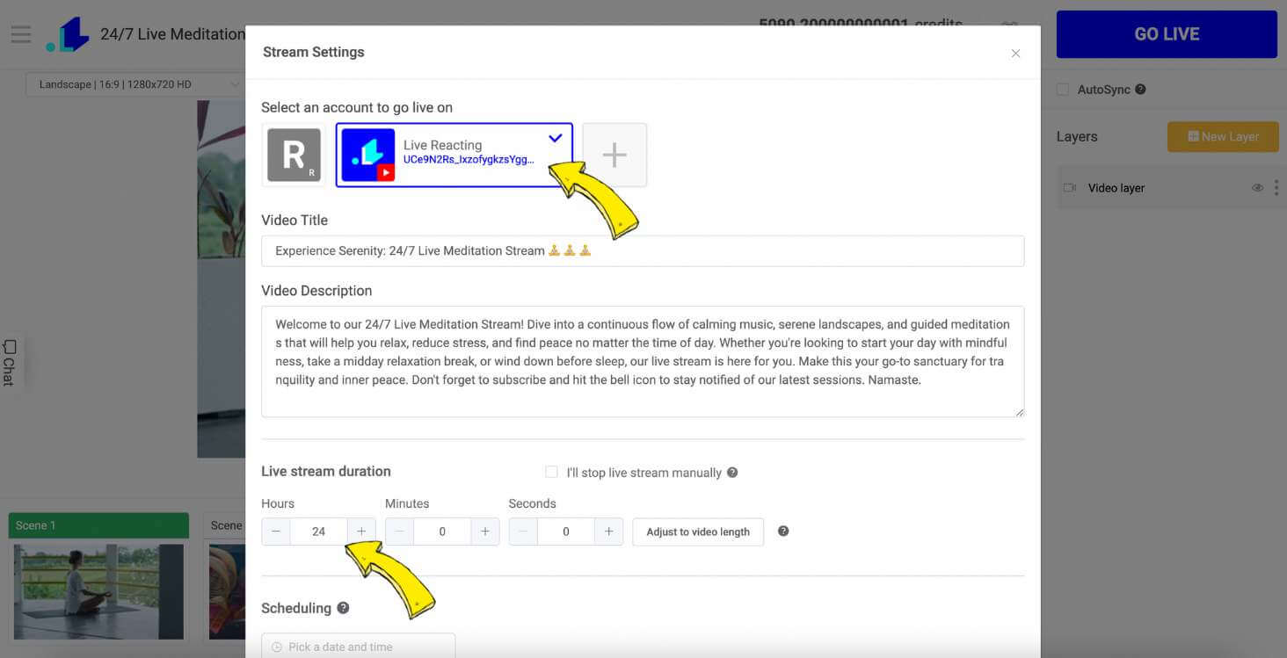This screenshot has width=1287, height=658.
Task: Select the Video layer row
Action: (1167, 188)
